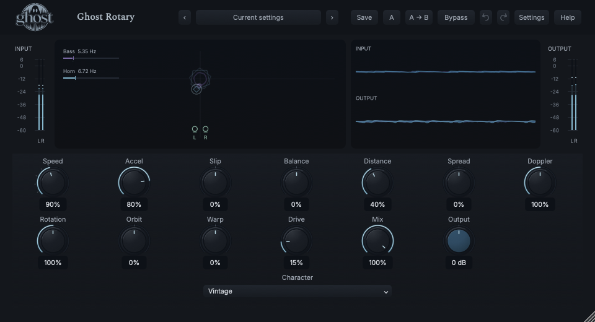Select the L speaker marker in visualizer
The height and width of the screenshot is (322, 595).
coord(195,129)
